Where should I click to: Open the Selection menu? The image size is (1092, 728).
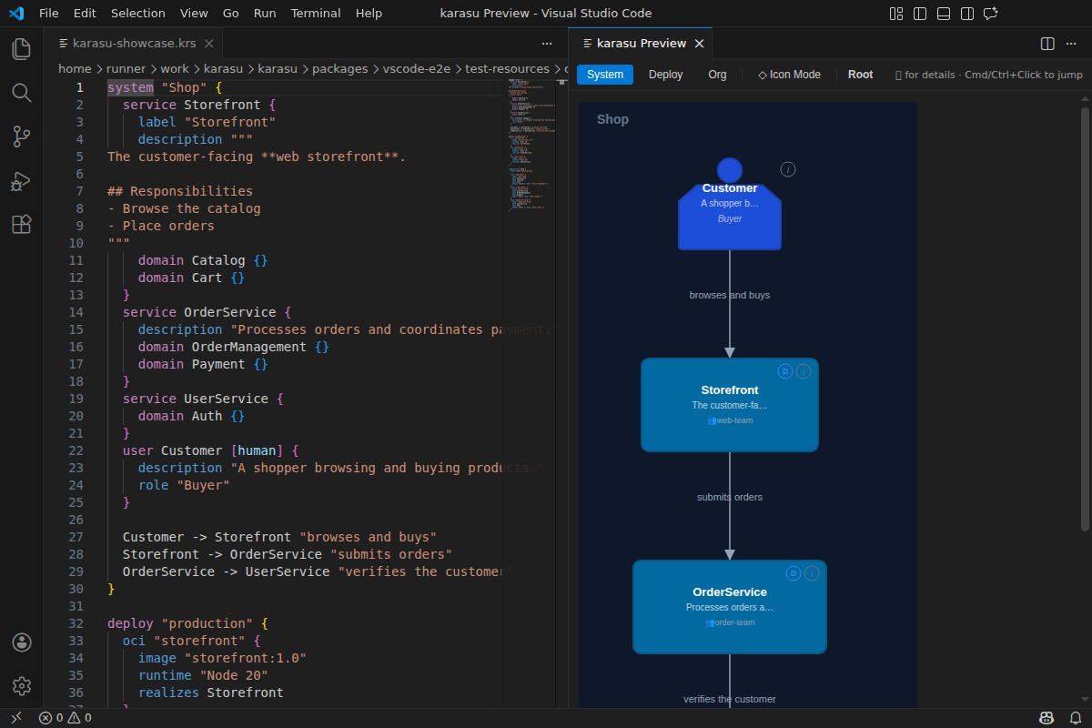pyautogui.click(x=138, y=14)
